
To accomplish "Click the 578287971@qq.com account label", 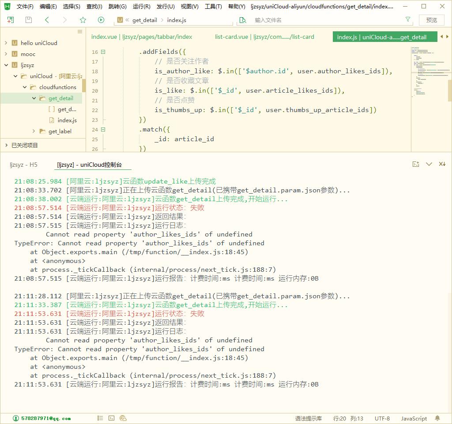I will pyautogui.click(x=46, y=419).
